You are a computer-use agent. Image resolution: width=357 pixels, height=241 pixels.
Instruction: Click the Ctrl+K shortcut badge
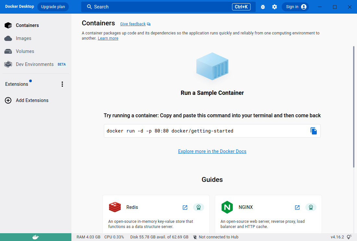click(241, 7)
